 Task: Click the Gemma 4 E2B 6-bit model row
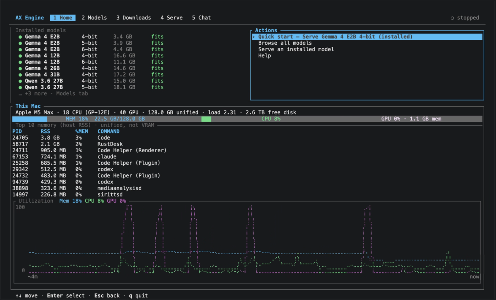point(91,50)
